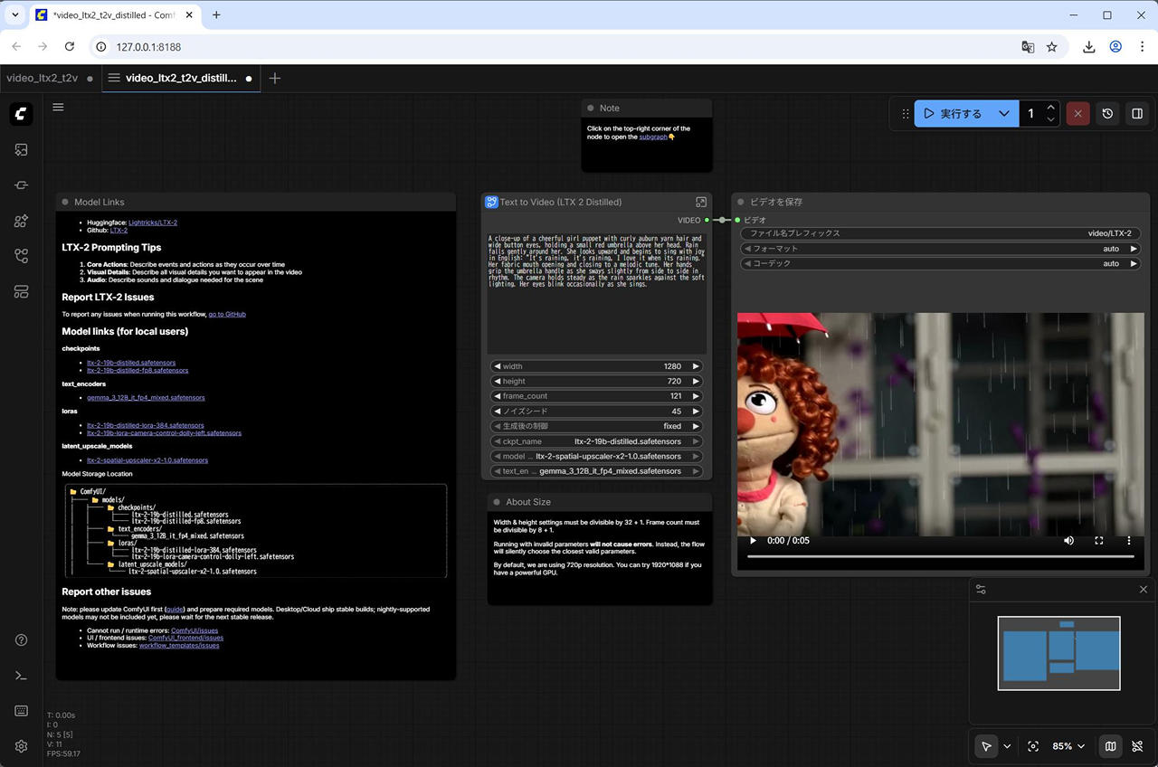
Task: Open the 85% zoom level dropdown
Action: [1068, 746]
